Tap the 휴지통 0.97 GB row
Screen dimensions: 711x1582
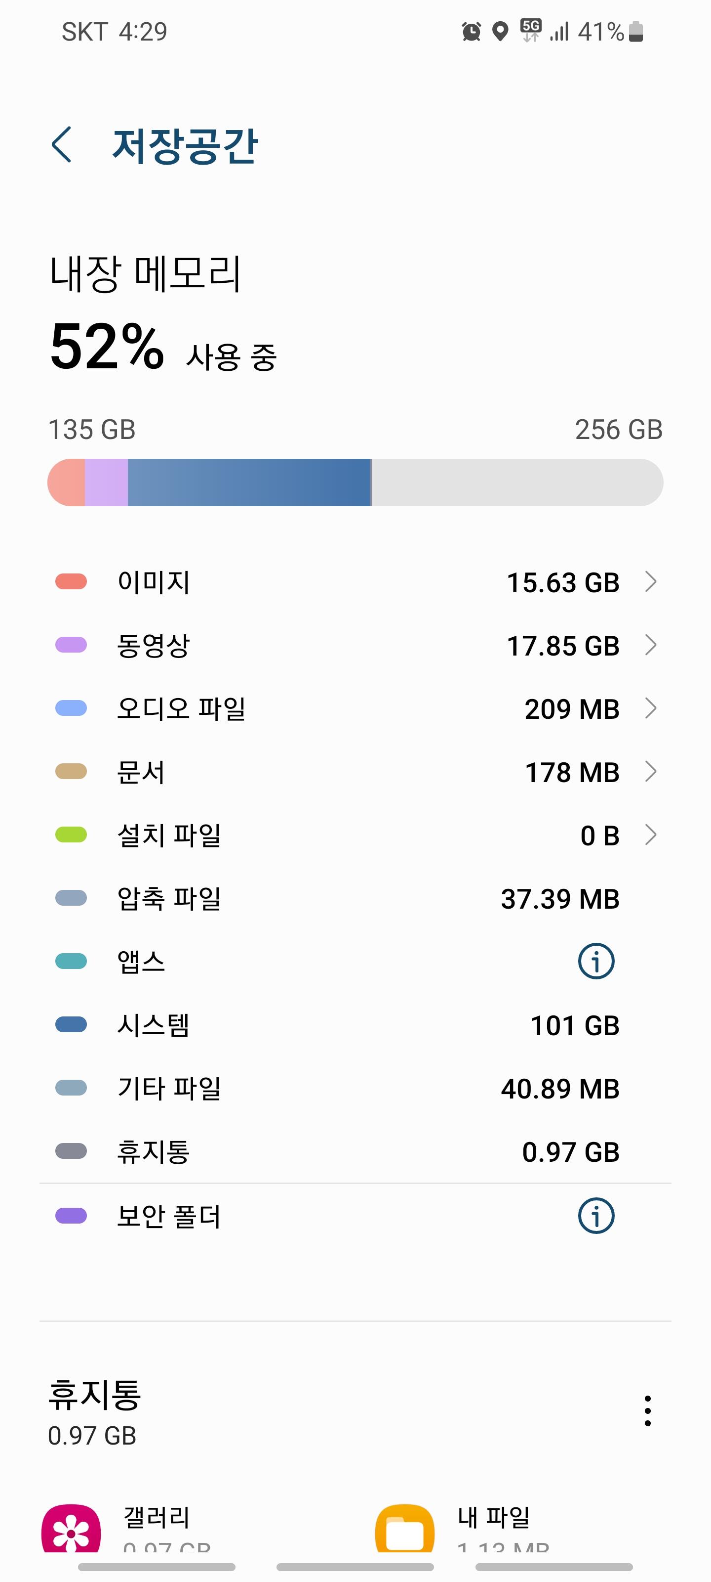355,1151
